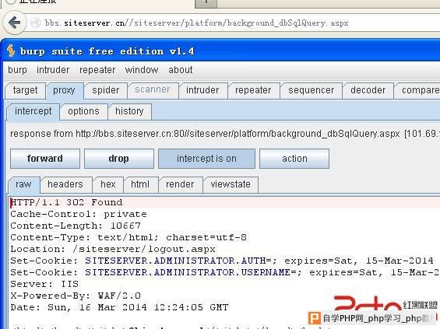Forward the intercepted response
The image size is (440, 329).
click(x=45, y=159)
